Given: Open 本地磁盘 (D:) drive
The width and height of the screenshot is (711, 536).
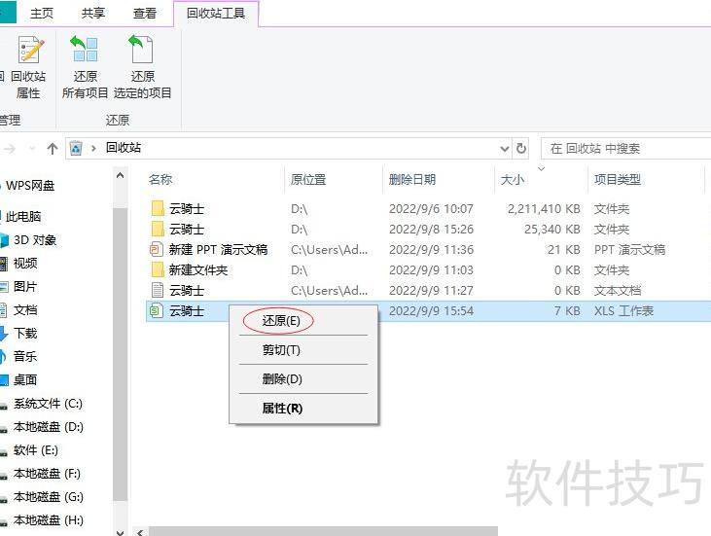Looking at the screenshot, I should [x=48, y=427].
